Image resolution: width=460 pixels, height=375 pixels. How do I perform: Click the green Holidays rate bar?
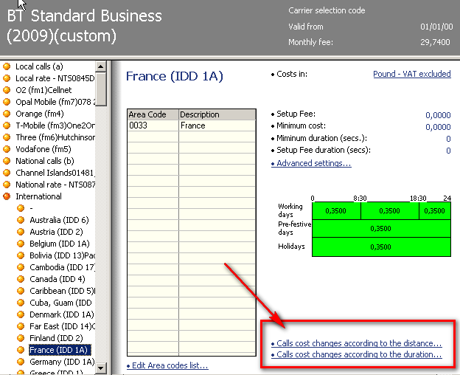click(380, 247)
